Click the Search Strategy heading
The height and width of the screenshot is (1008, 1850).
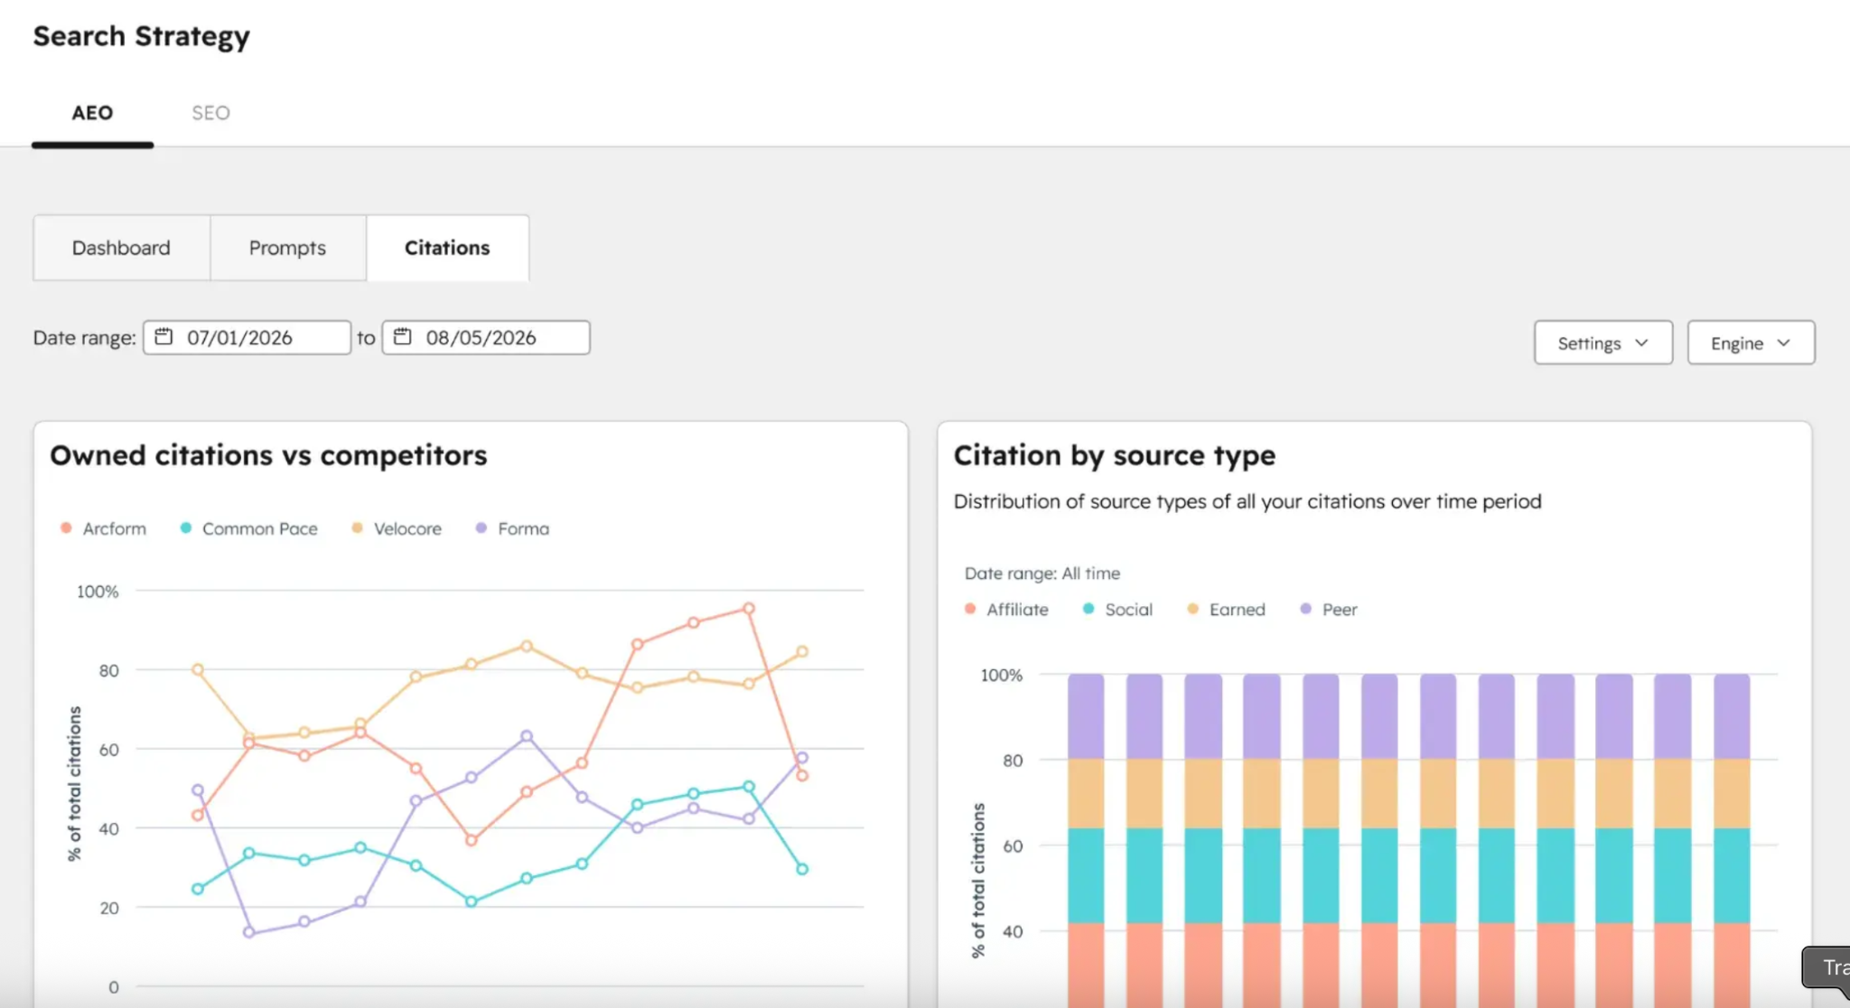[x=142, y=36]
